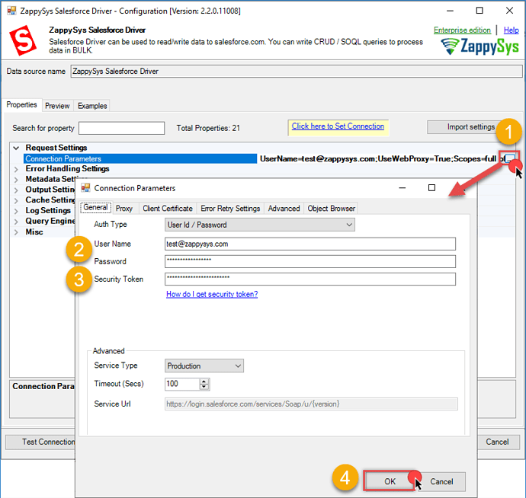Open the Advanced tab
The height and width of the screenshot is (498, 526).
tap(284, 209)
